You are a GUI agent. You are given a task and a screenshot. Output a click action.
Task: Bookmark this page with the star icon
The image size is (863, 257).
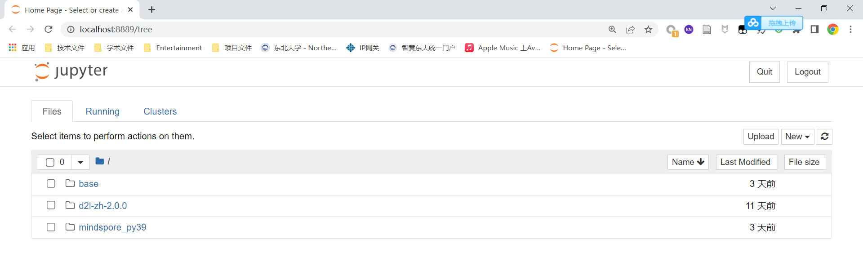point(648,30)
